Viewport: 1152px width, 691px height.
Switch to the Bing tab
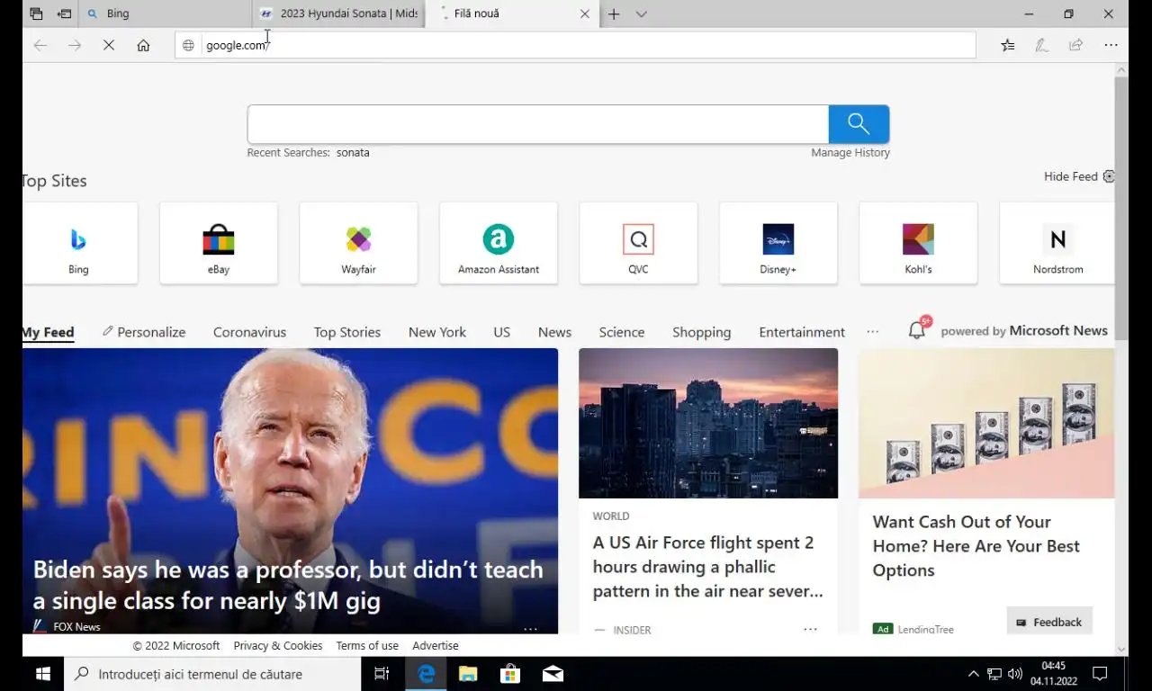point(166,13)
